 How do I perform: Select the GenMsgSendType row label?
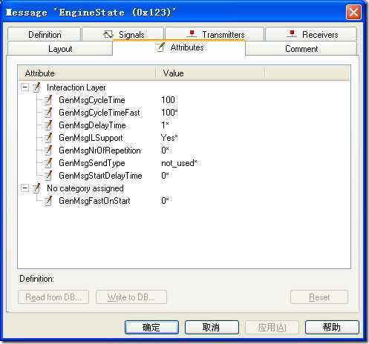(x=92, y=163)
